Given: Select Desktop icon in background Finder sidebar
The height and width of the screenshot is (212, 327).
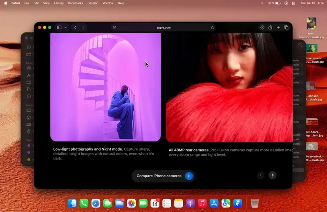Looking at the screenshot, I should coord(29,82).
